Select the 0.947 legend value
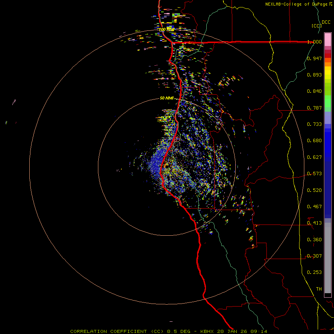334x334 pixels. point(314,58)
